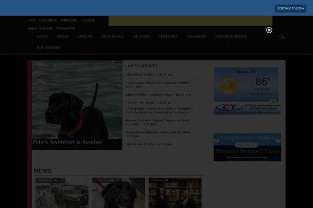This screenshot has width=313, height=208.
Task: Open the Android app link
Action: [x=45, y=28]
